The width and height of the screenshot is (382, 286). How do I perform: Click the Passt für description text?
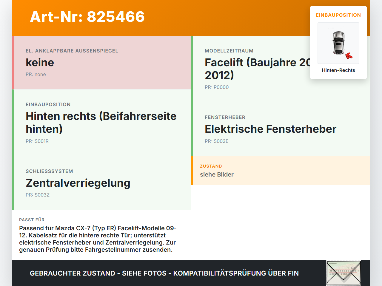click(x=98, y=239)
